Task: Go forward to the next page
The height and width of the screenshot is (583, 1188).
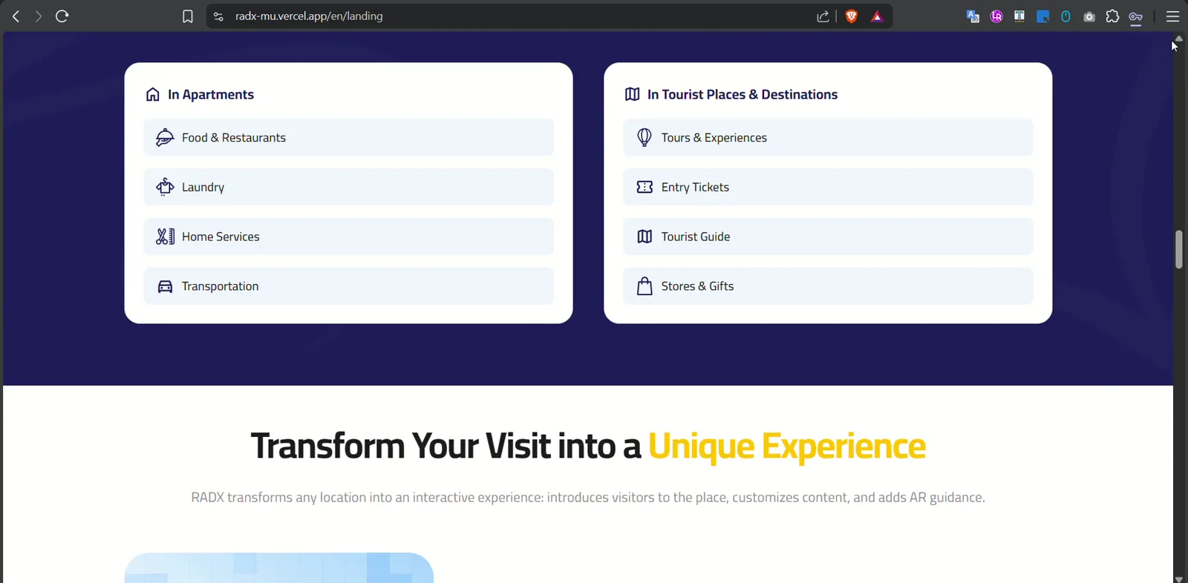Action: pyautogui.click(x=38, y=16)
